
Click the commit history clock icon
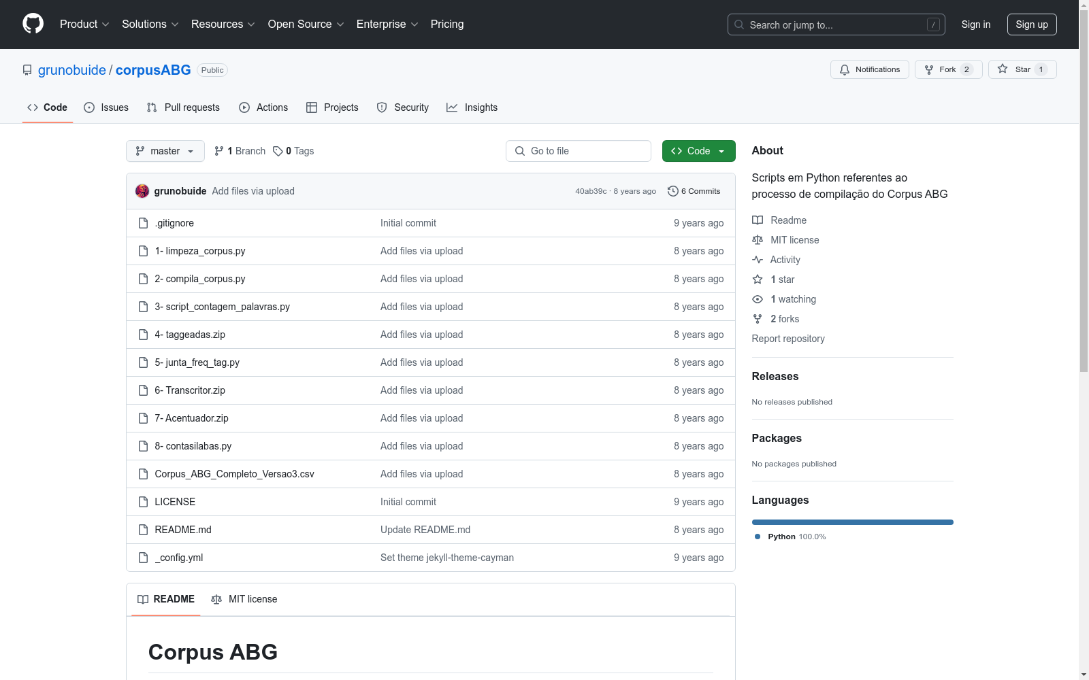pyautogui.click(x=673, y=191)
